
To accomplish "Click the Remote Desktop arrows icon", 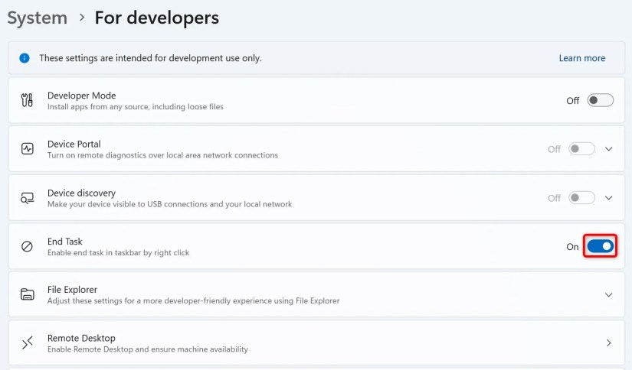I will tap(28, 343).
